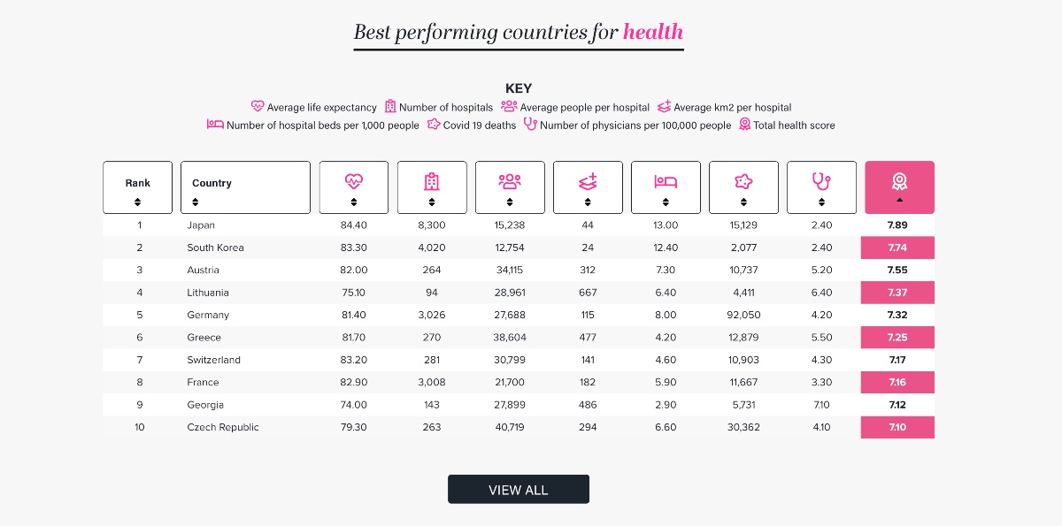
Task: Click the Rank column header
Action: tap(138, 183)
